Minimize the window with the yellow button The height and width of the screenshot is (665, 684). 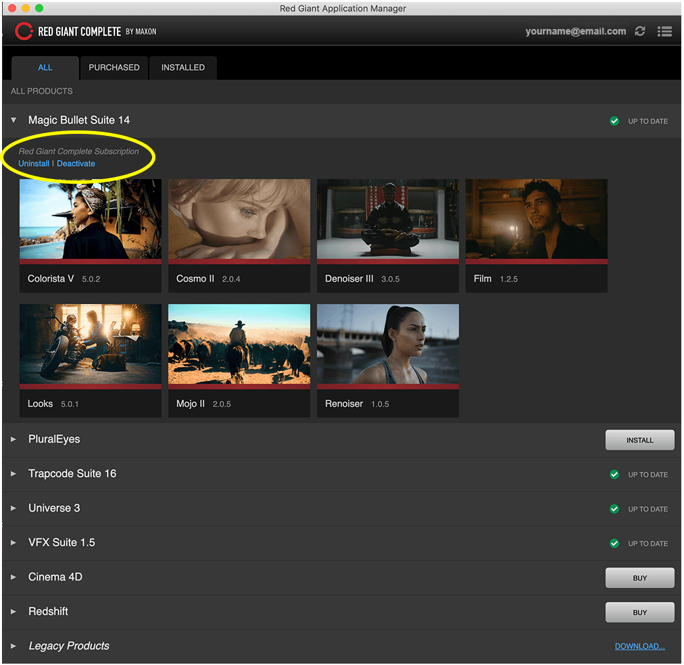click(x=26, y=8)
